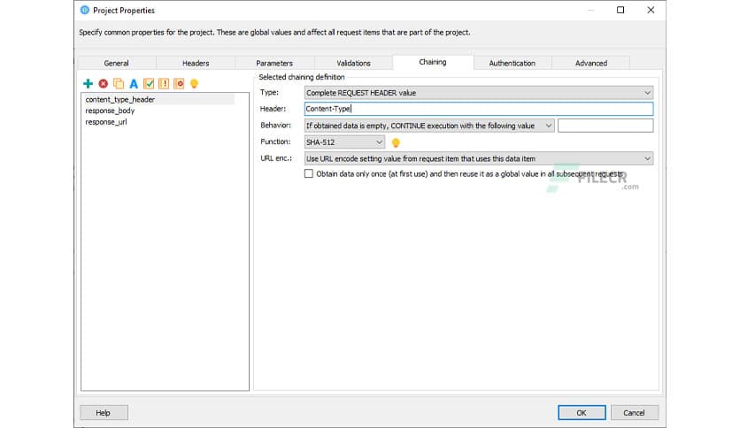Go to the Parameters tab

tap(274, 63)
